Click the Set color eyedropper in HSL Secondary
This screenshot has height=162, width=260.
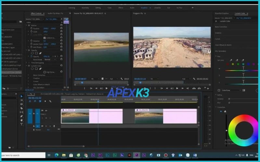[x=231, y=60]
